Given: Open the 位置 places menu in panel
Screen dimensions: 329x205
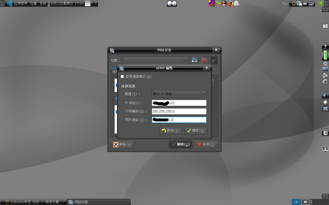Looking at the screenshot, I should tap(33, 3).
